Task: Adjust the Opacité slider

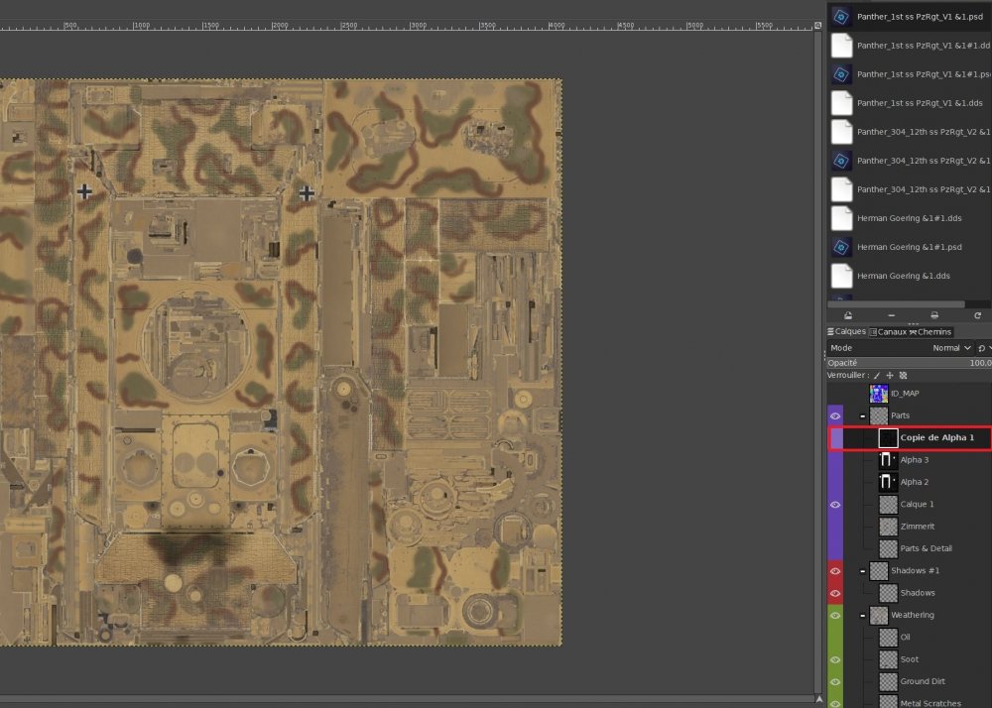Action: click(x=908, y=363)
